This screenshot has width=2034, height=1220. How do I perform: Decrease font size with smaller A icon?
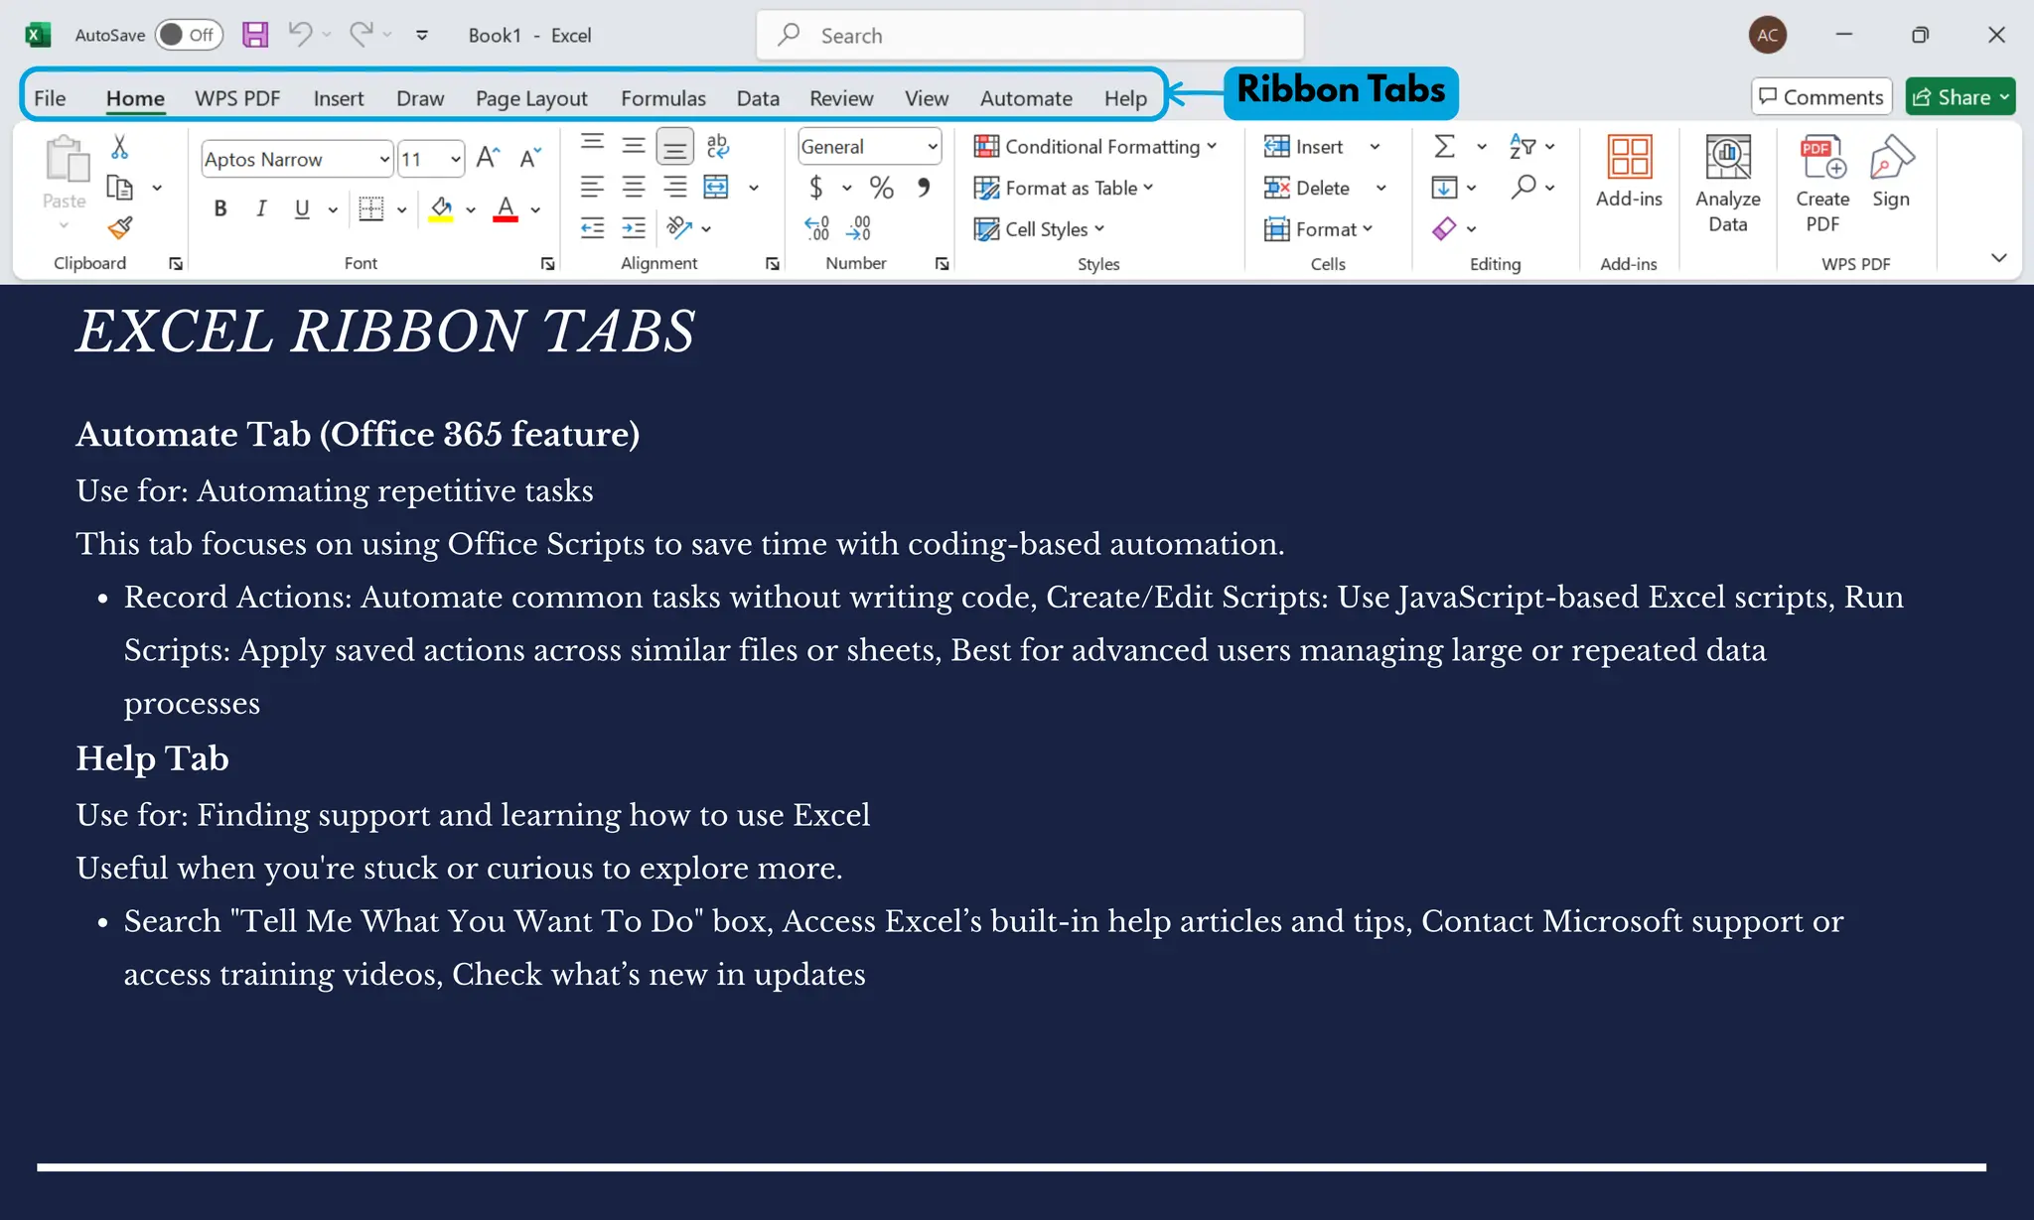click(530, 158)
